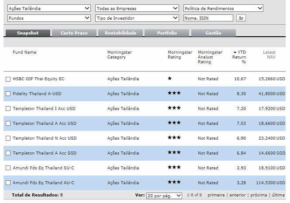Viewport: 290px width, 203px height.
Task: Tick the Templeton Thailand A Acc USD checkbox
Action: coord(8,123)
